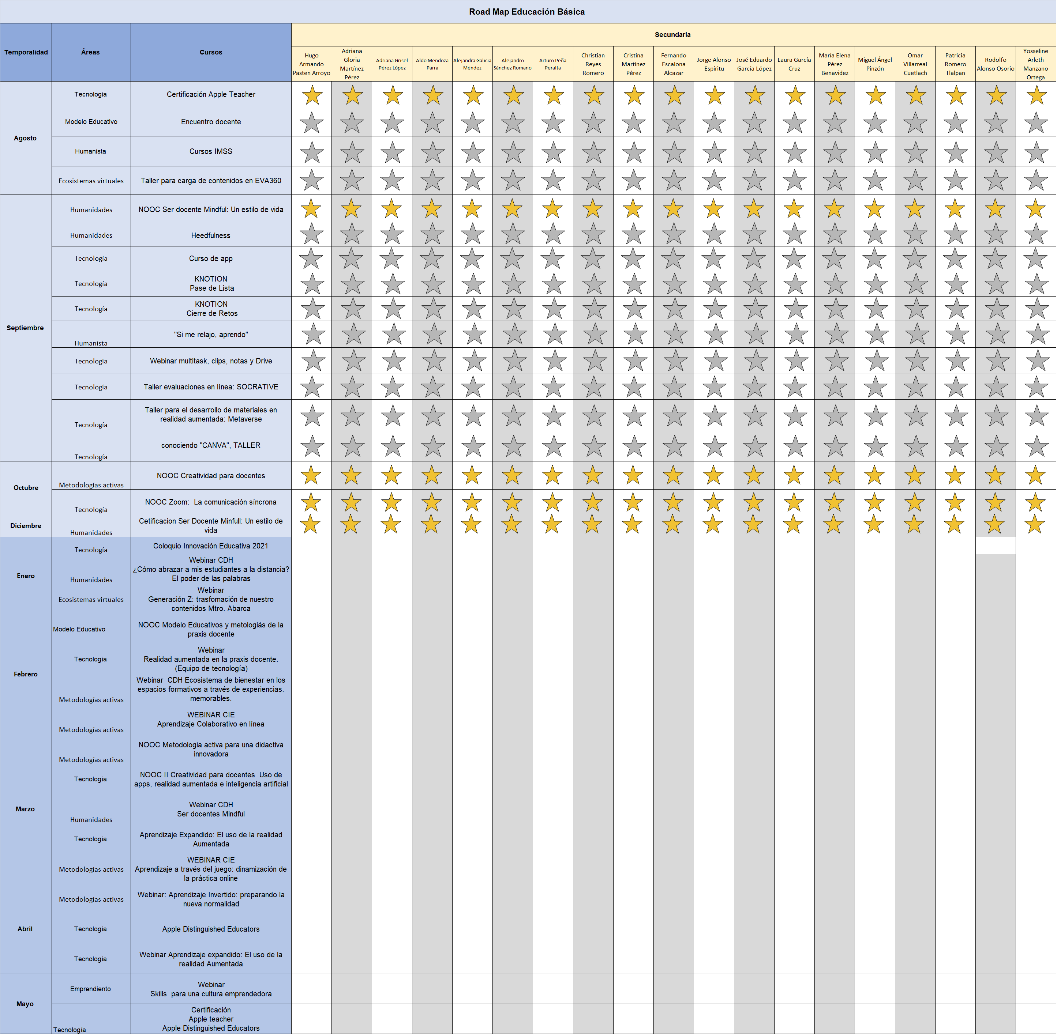The height and width of the screenshot is (1034, 1057).
Task: Click Aldo Mendoza's gold star for NOOC Ser docente Mindful
Action: tap(432, 208)
